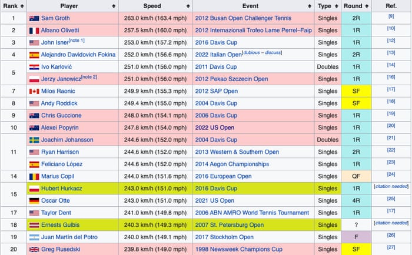Click the QF round cell for Marius Copil
The width and height of the screenshot is (412, 255).
point(356,176)
